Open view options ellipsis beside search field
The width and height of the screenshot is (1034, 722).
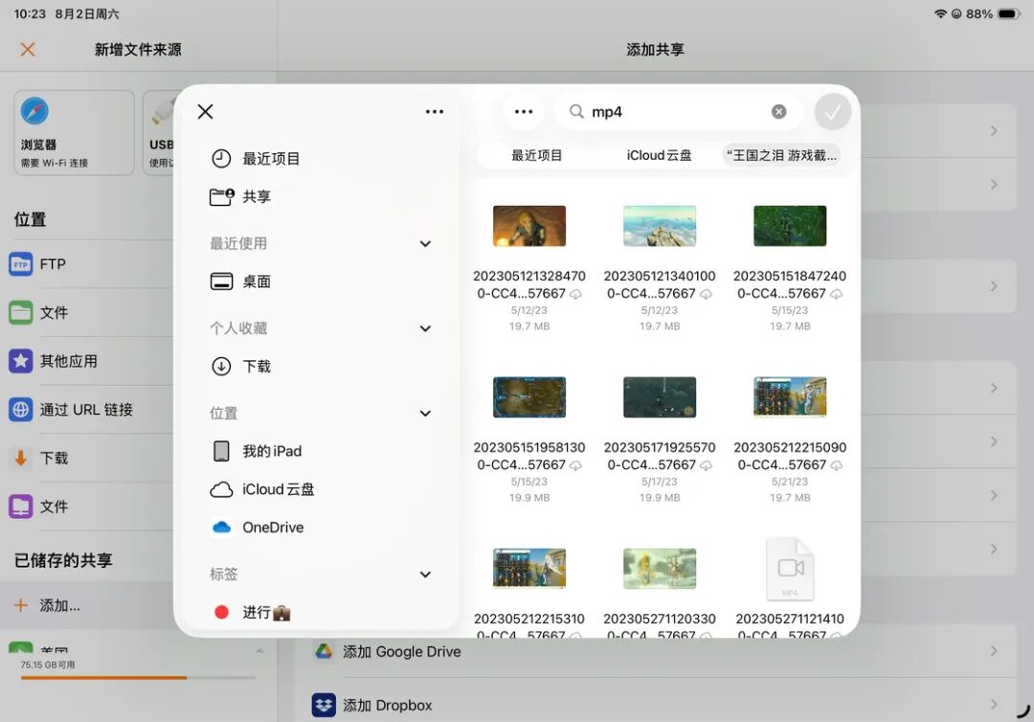tap(524, 111)
